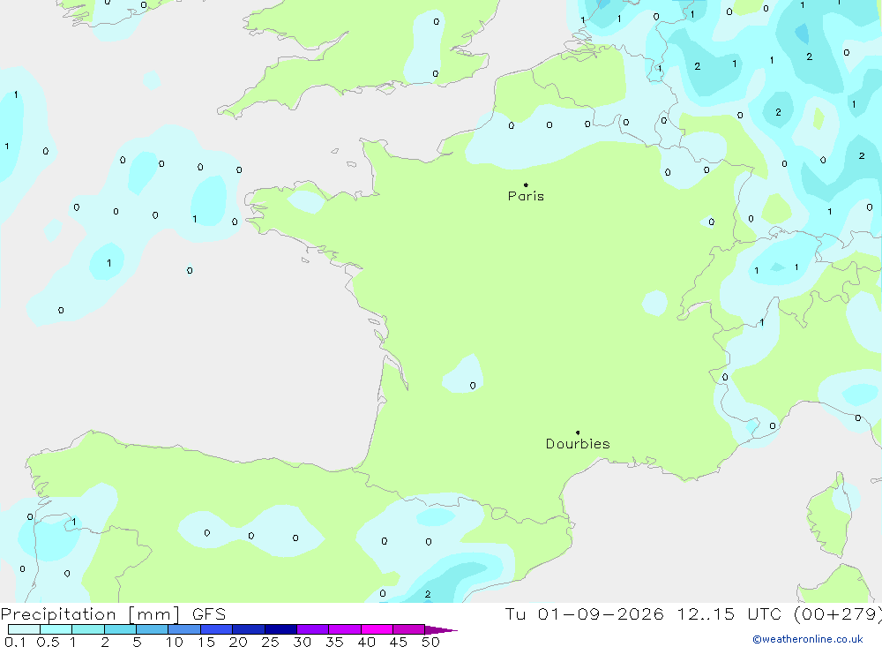The image size is (882, 647).
Task: Pick the 30–35 mm legend color swatch
Action: 313,629
